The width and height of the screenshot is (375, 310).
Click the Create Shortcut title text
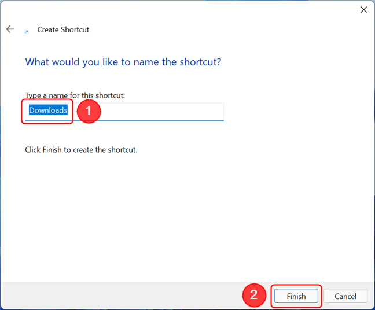tap(63, 29)
